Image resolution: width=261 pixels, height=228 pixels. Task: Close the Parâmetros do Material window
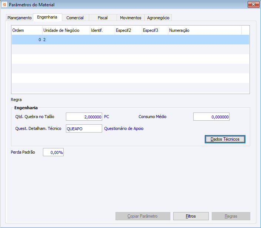coord(253,4)
